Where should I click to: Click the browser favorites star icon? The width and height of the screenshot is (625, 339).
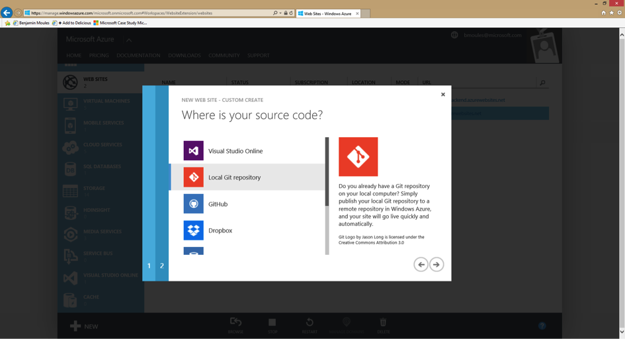(x=612, y=13)
